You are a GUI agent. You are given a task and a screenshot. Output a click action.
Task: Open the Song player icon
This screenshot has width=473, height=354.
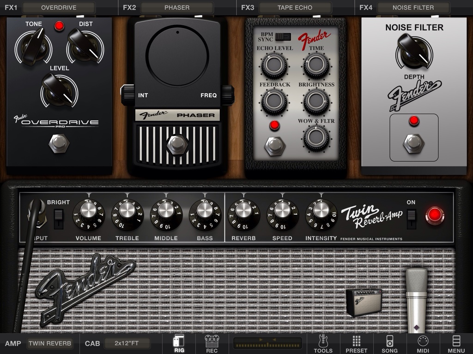click(389, 343)
